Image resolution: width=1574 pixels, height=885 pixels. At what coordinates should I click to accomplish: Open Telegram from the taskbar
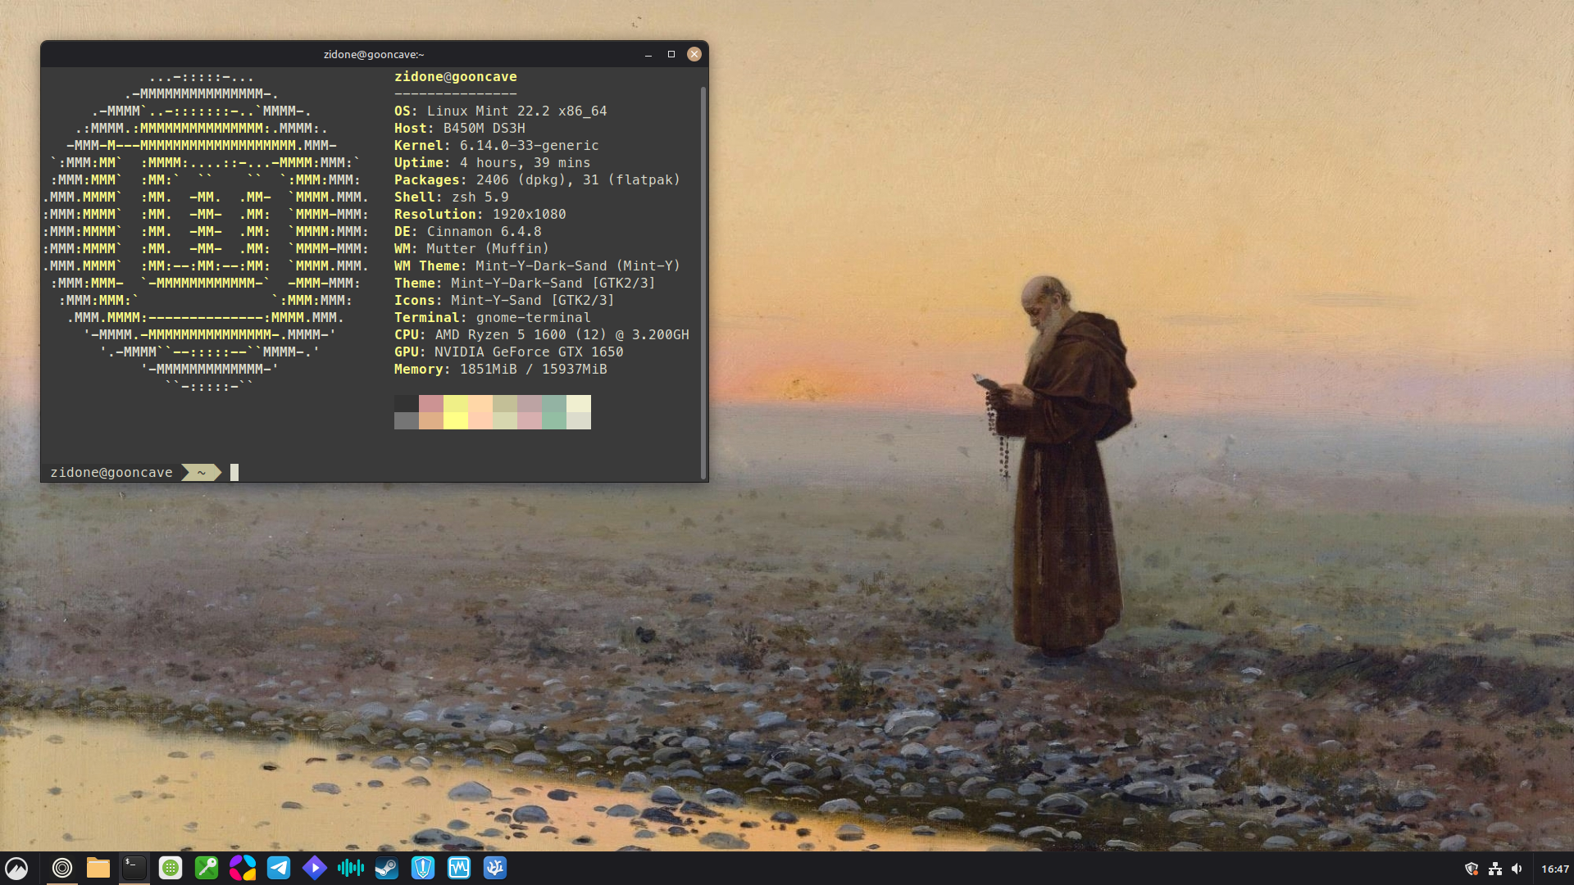[279, 868]
